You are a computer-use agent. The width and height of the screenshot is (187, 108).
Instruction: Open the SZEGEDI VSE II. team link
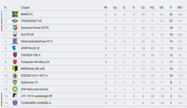[31, 55]
